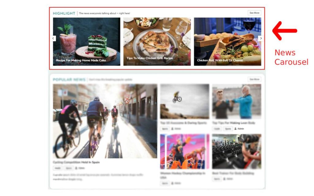
Task: Select the first category tag under the cycling article
Action: click(58, 168)
